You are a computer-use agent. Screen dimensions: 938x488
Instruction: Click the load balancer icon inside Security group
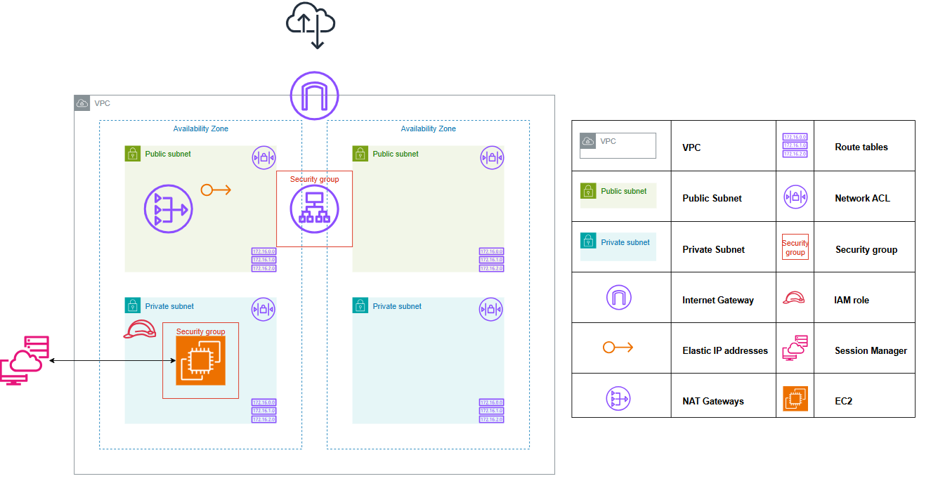coord(314,209)
